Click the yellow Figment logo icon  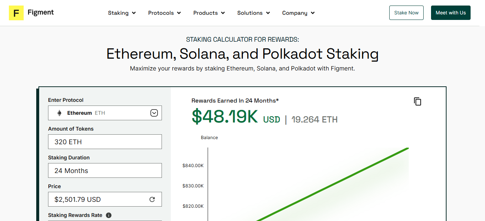point(16,13)
